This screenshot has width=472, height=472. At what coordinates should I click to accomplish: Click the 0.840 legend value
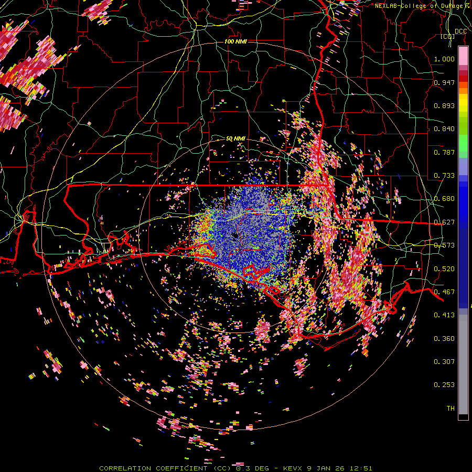click(444, 129)
